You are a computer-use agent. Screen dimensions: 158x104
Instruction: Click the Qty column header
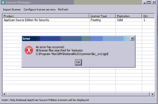click(x=148, y=16)
